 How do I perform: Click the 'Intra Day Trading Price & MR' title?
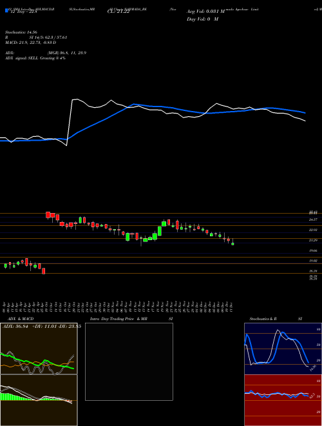click(x=118, y=319)
